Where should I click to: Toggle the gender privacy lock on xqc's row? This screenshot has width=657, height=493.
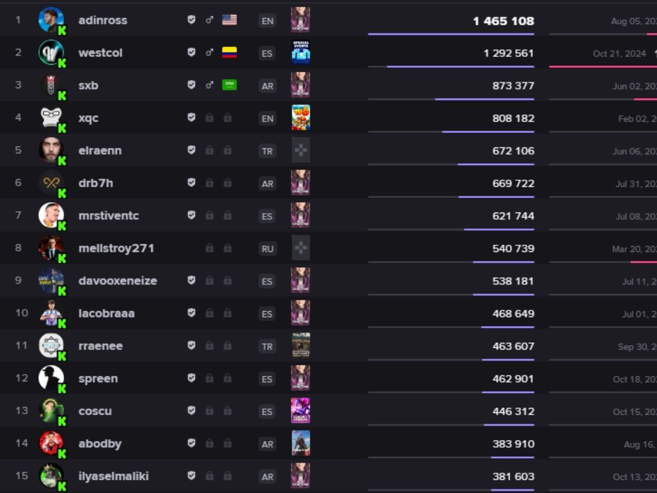coord(210,118)
